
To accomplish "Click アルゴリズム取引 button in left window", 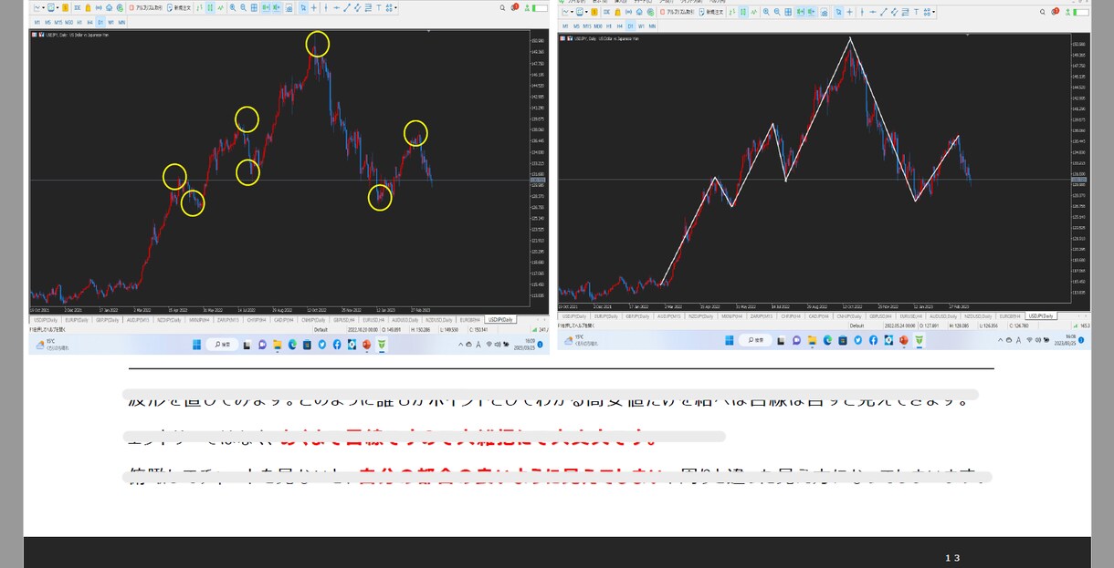I will click(x=145, y=8).
